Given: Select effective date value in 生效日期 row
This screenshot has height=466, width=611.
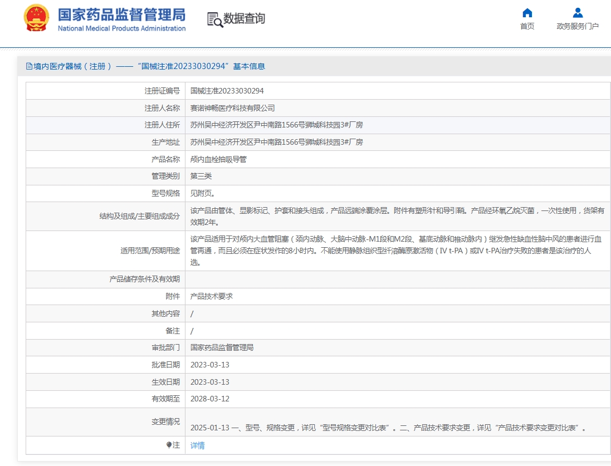Looking at the screenshot, I should pos(209,382).
